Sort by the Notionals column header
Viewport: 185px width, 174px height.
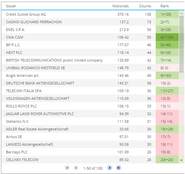[x=120, y=6]
